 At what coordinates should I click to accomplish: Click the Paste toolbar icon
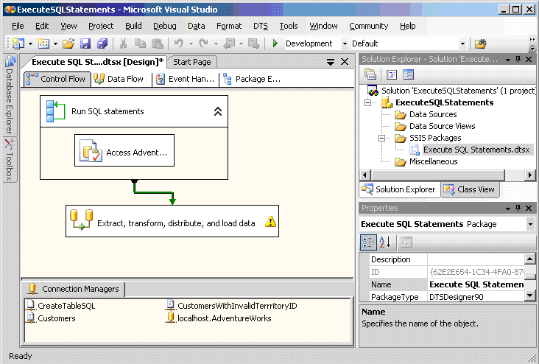pyautogui.click(x=157, y=43)
